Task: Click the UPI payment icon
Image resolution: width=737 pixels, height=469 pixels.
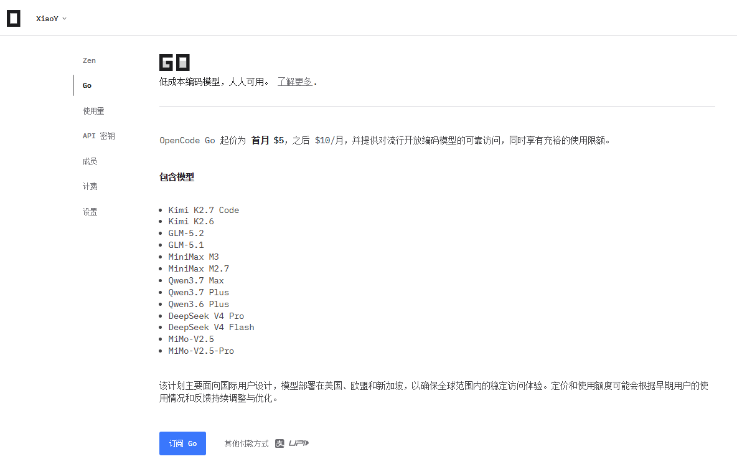Action: point(298,443)
